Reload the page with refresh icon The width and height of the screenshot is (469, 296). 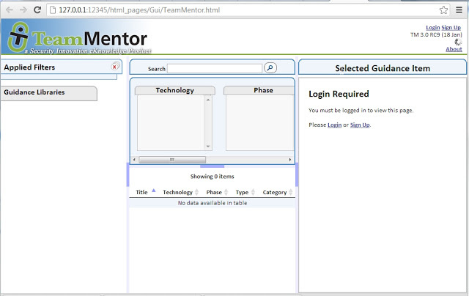click(x=37, y=10)
